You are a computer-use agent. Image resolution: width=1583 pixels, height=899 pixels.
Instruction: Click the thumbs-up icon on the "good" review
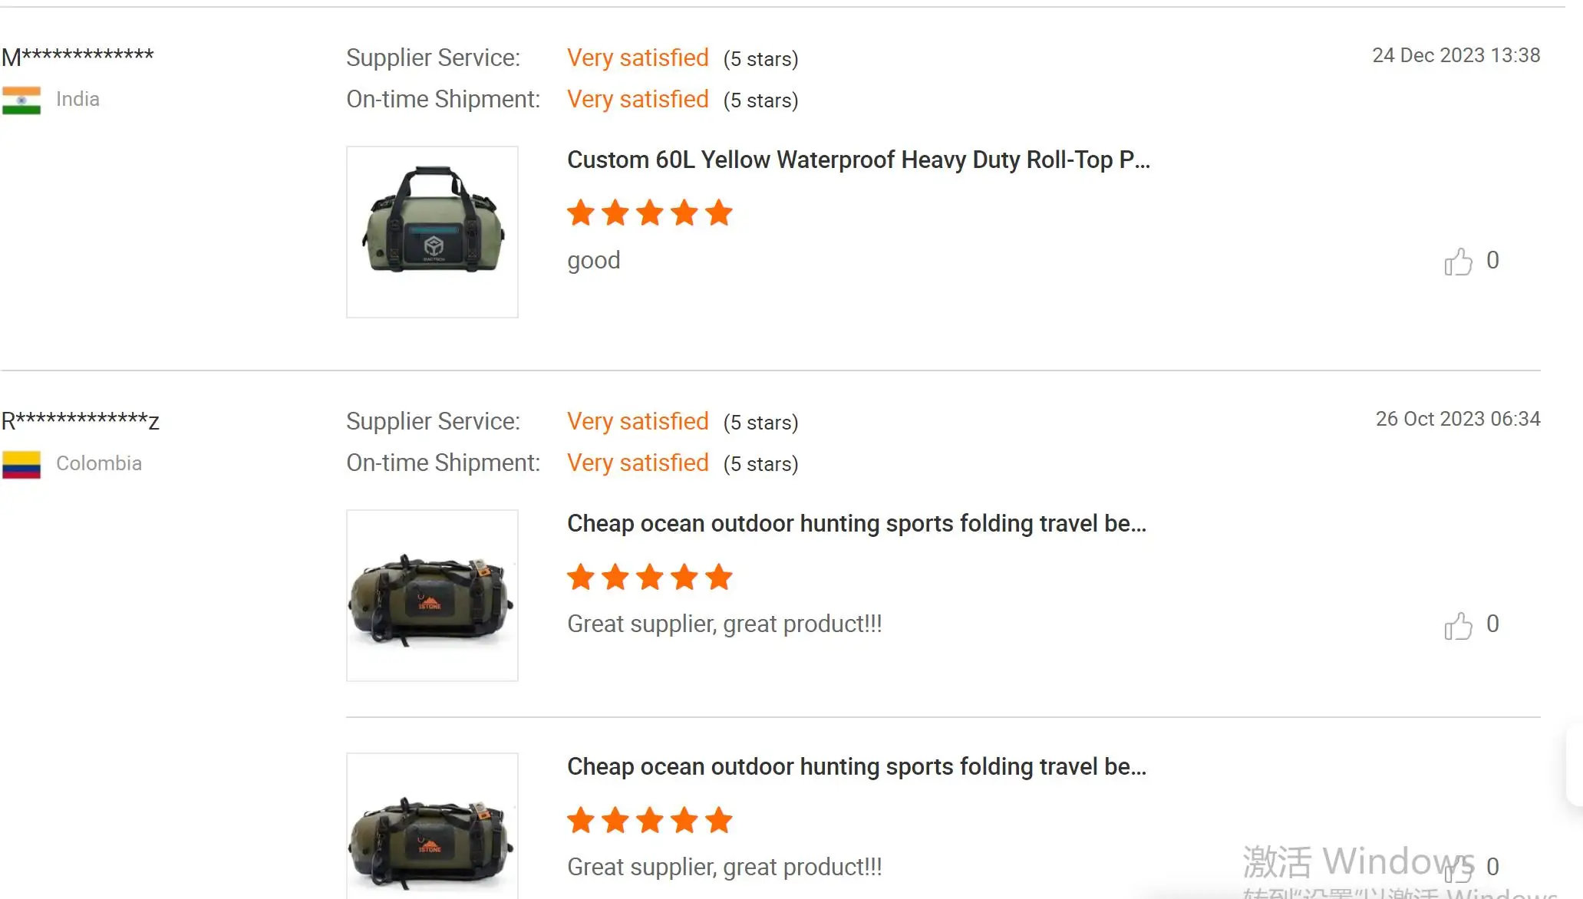1458,262
